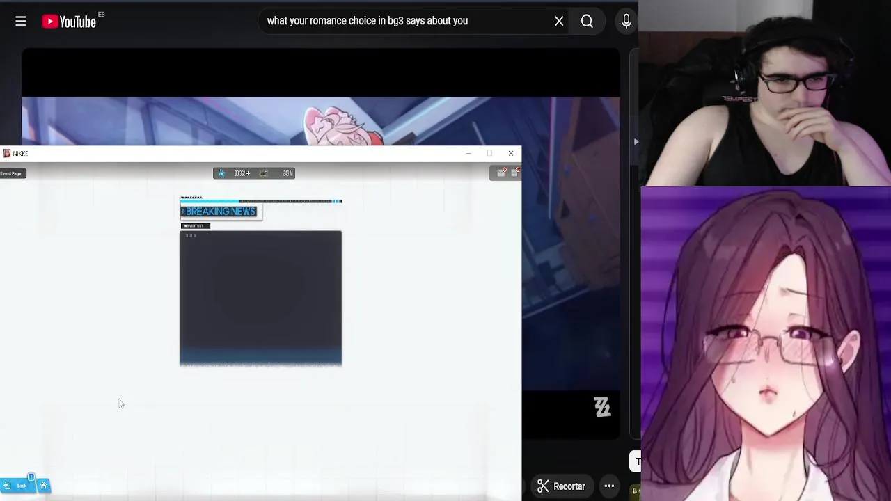Go back with the NIKKE Back button
Image resolution: width=891 pixels, height=501 pixels.
(x=17, y=485)
